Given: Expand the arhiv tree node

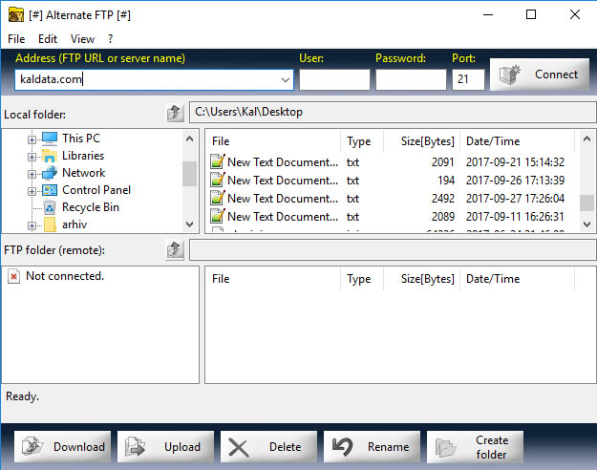Looking at the screenshot, I should (32, 225).
